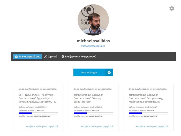Download the Οικογενειακής Κατάστασης request as pdf
181x136 pixels.
152,126
